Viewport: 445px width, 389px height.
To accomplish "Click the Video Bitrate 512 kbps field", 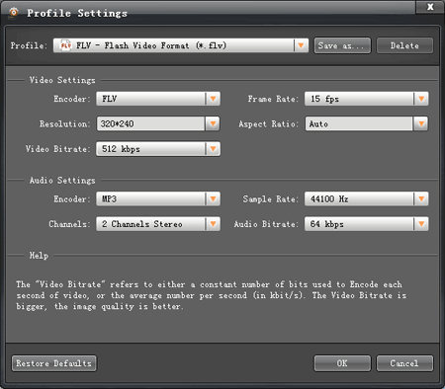I will [151, 149].
